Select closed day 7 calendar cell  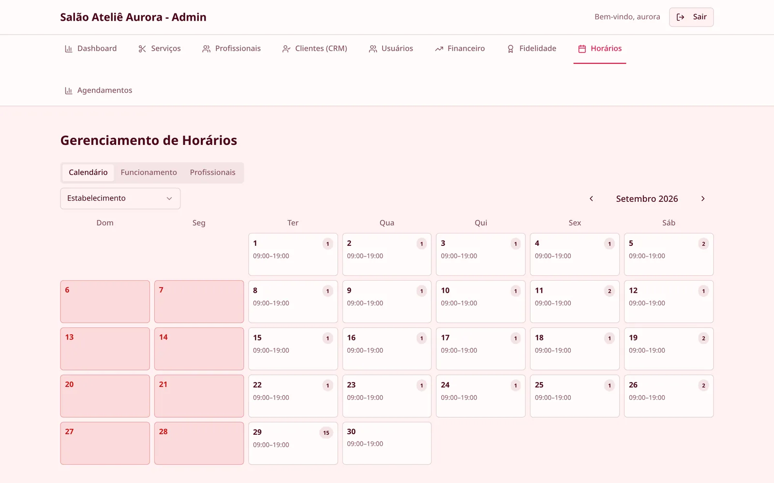pyautogui.click(x=199, y=302)
